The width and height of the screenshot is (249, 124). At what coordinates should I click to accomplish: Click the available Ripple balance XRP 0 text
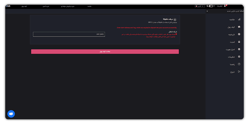click(162, 22)
